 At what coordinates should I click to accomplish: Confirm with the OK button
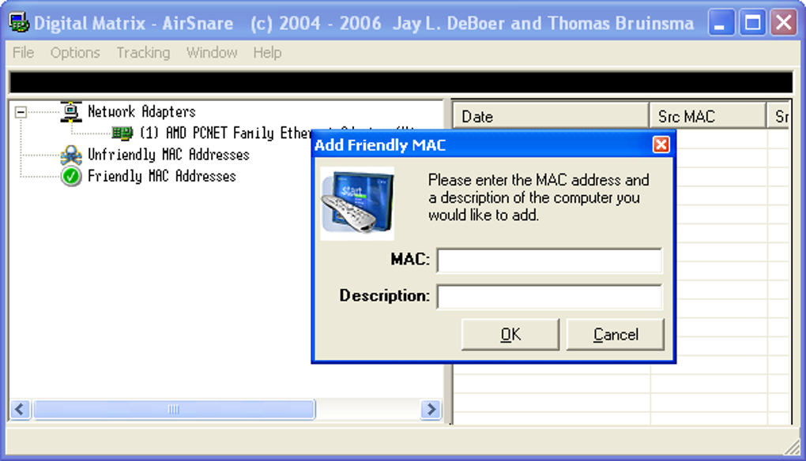click(x=510, y=335)
